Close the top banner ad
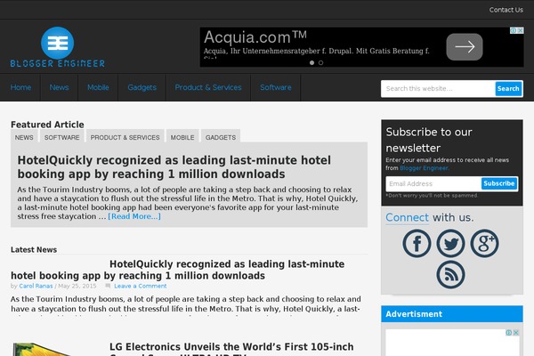Screen dimensions: 534x356 coord(521,30)
